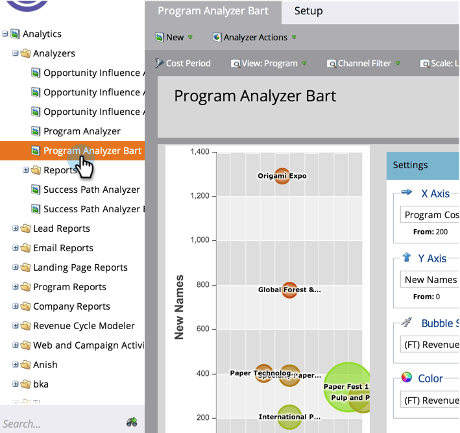Open the Program Analyzer tree item

tap(82, 131)
